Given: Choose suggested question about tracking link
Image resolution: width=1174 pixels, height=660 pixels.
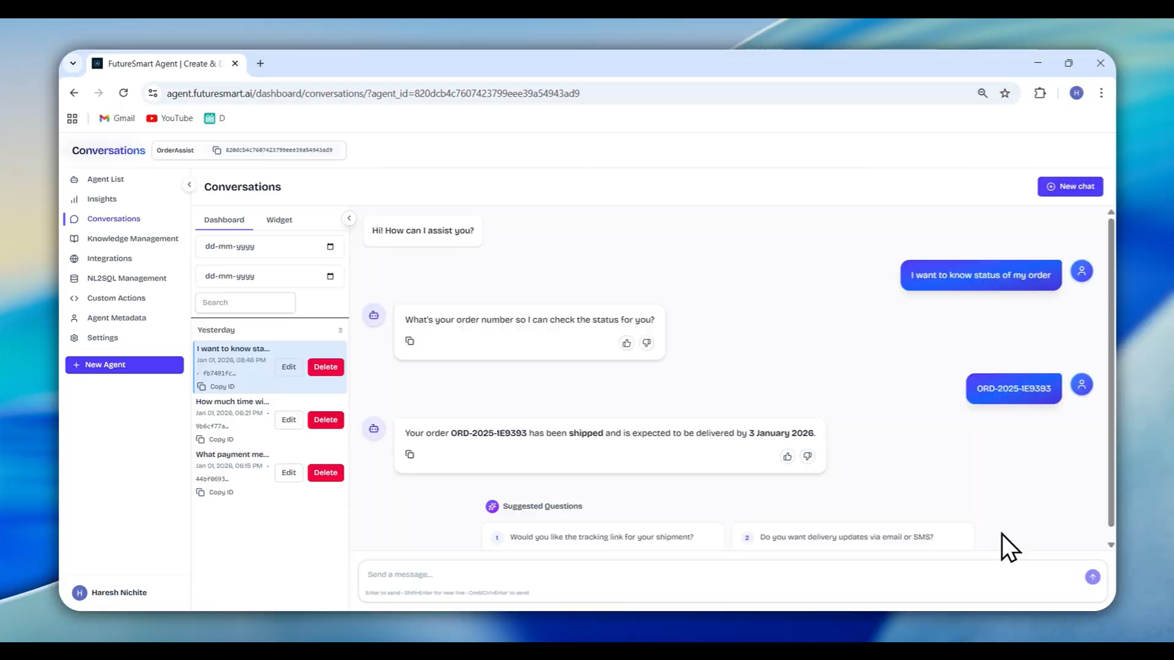Looking at the screenshot, I should [602, 537].
